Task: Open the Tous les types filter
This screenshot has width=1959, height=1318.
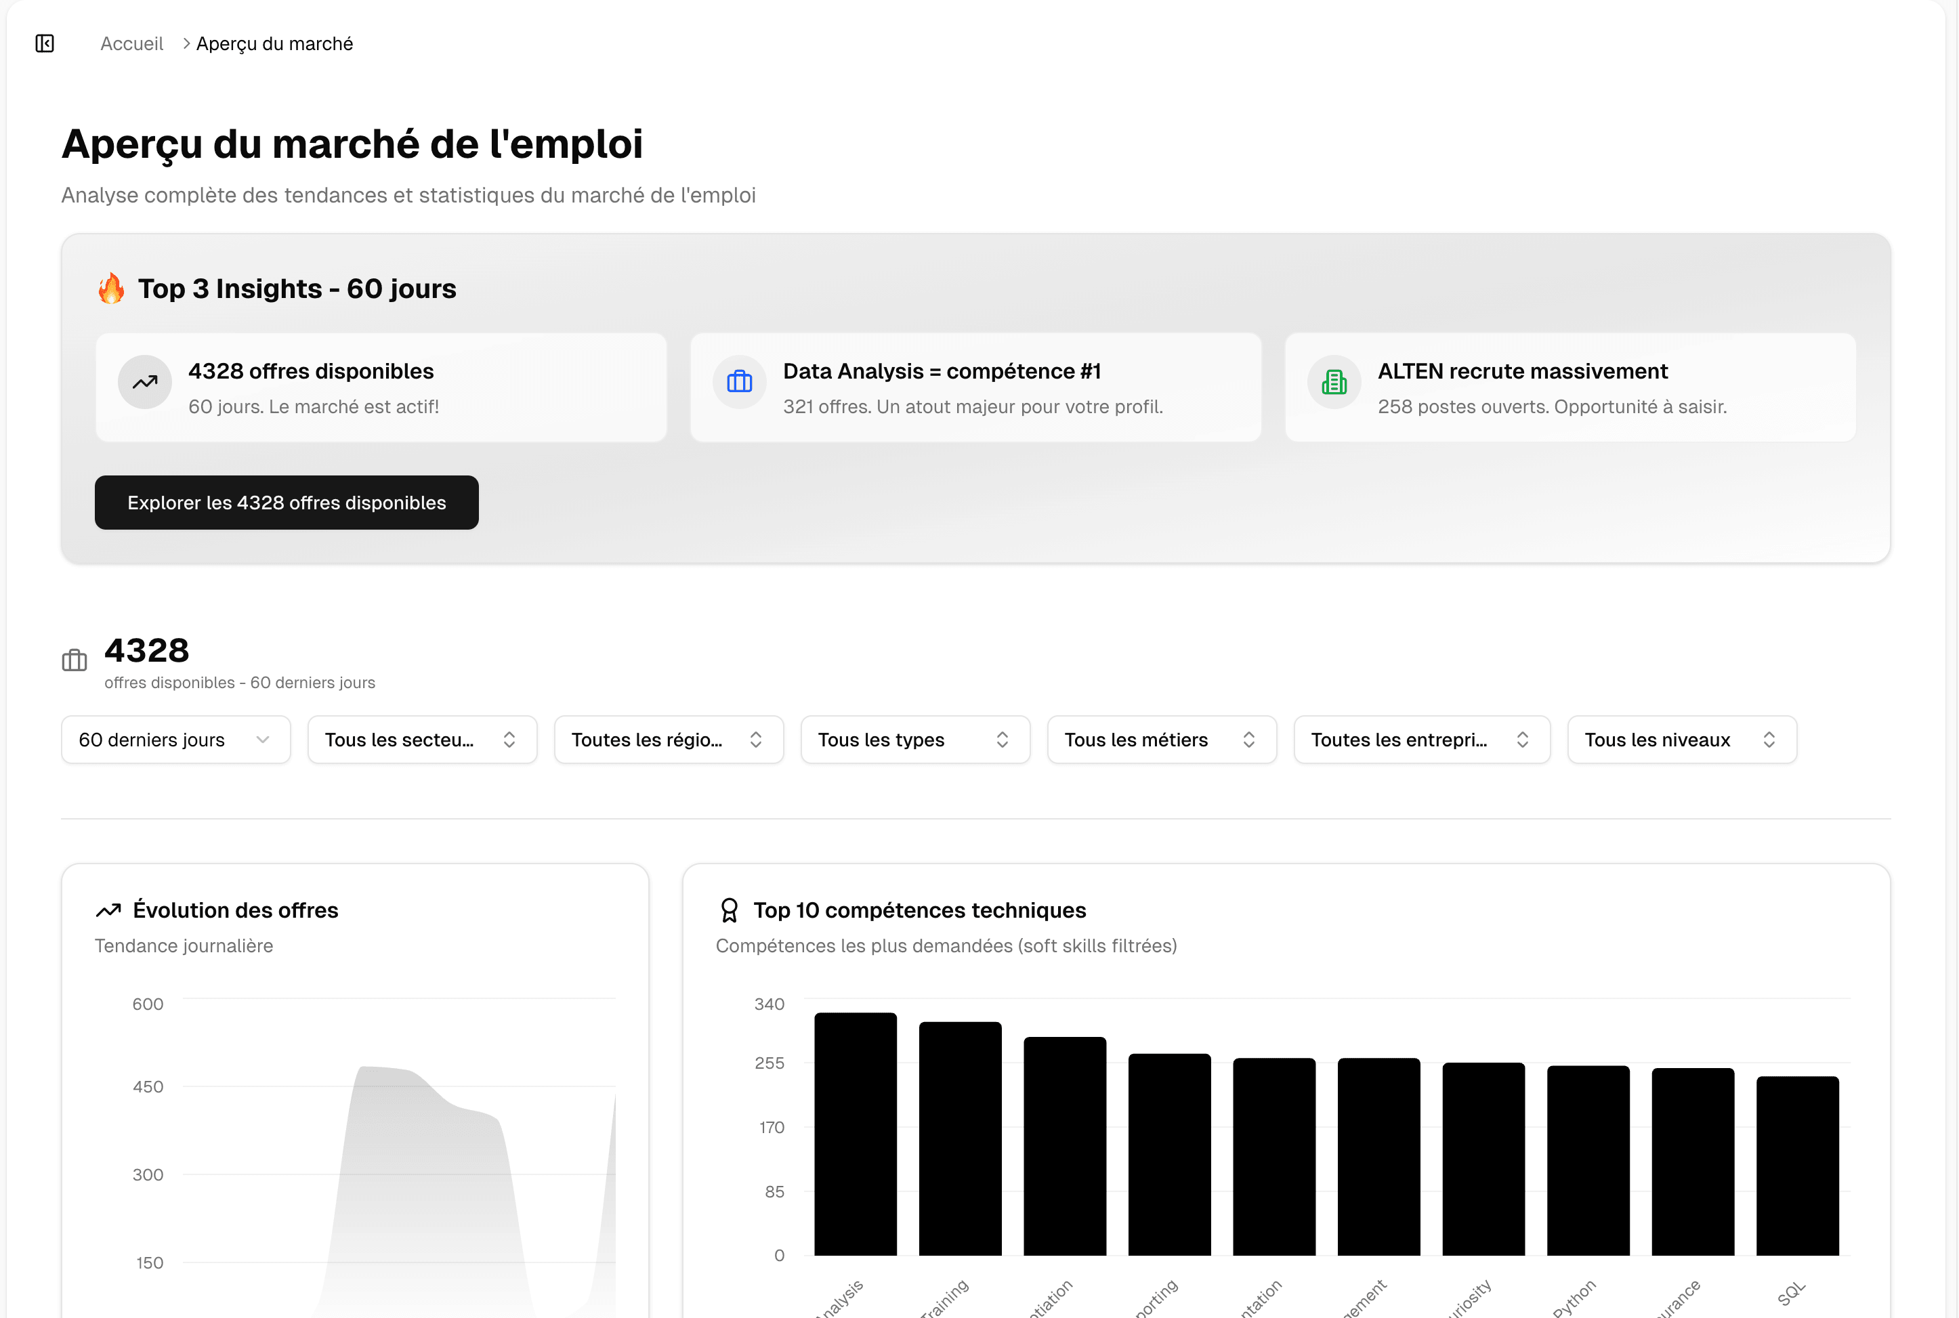Action: [914, 740]
